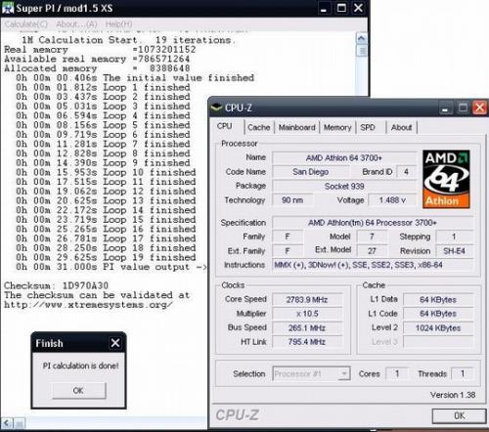Screen dimensions: 489x432
Task: Open the Help(H) menu in Super PI
Action: pyautogui.click(x=118, y=24)
